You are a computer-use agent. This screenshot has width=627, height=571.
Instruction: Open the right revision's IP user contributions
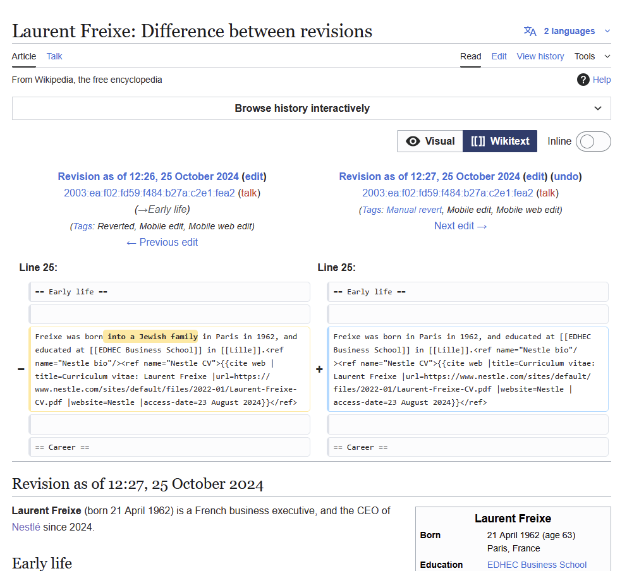pos(447,193)
